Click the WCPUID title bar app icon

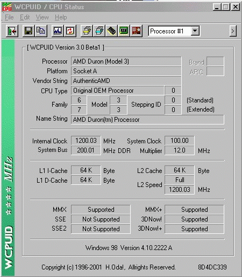pos(7,7)
